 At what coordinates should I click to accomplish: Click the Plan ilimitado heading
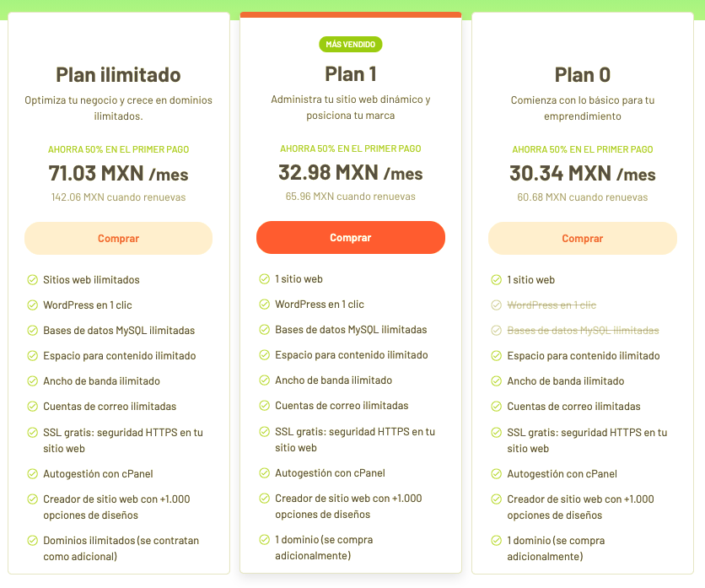point(118,75)
